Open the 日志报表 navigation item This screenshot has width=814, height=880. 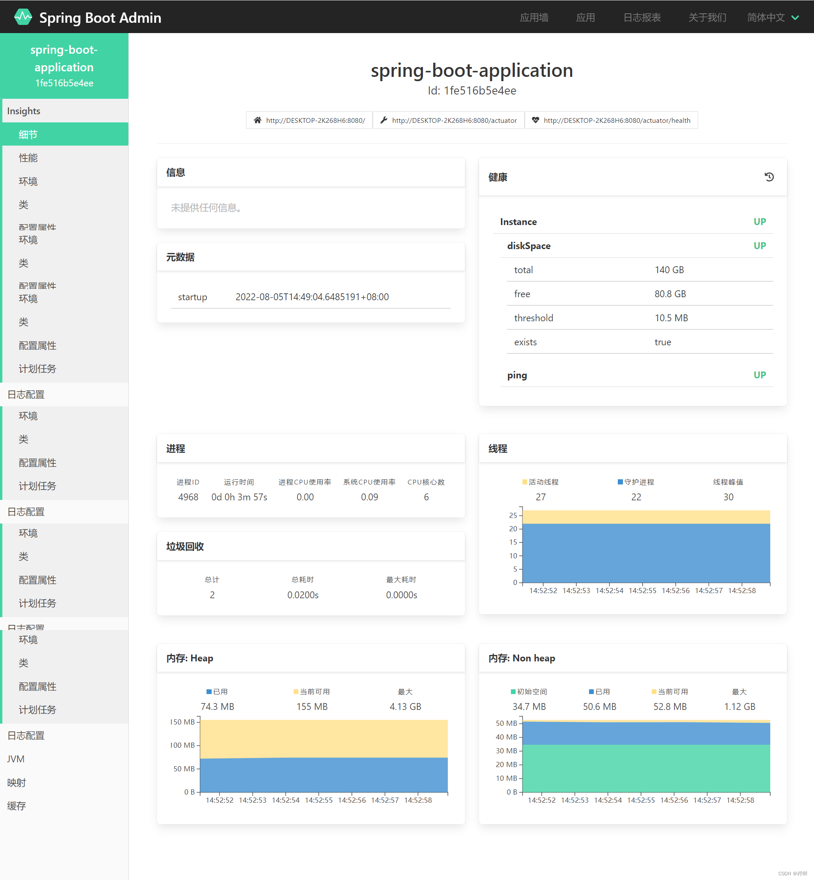(642, 17)
